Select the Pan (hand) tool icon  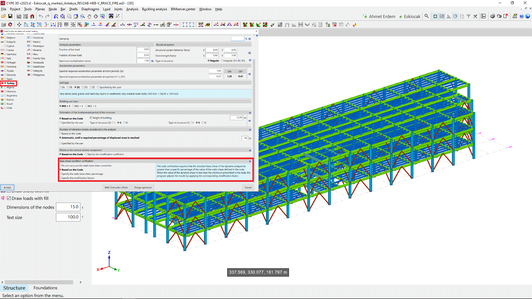click(x=89, y=16)
